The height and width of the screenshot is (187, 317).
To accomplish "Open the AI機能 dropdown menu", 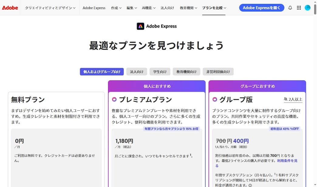I will (148, 8).
